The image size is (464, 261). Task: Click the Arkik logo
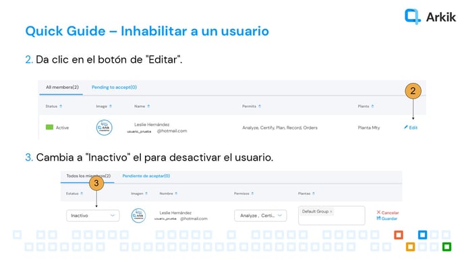click(430, 17)
